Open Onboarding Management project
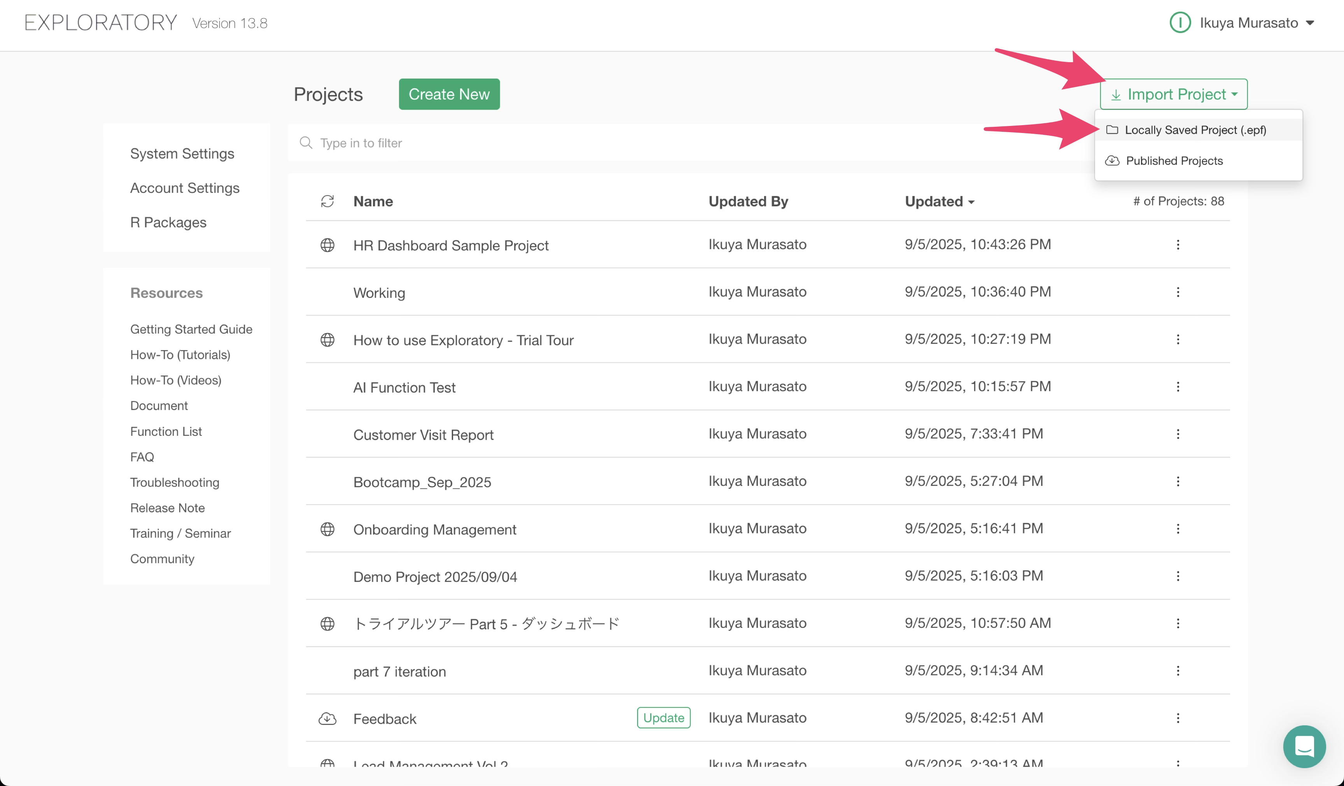The height and width of the screenshot is (786, 1344). (435, 529)
